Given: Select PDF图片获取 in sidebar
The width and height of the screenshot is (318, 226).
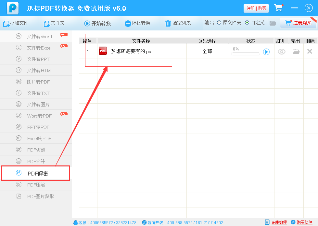Looking at the screenshot, I should click(36, 196).
